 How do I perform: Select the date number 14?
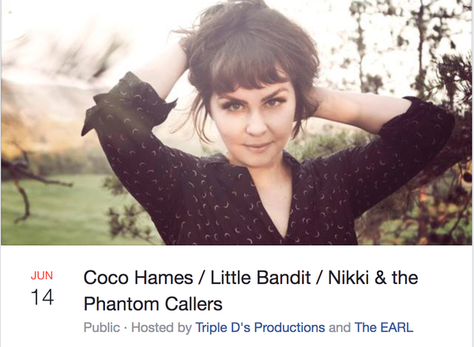(x=42, y=297)
